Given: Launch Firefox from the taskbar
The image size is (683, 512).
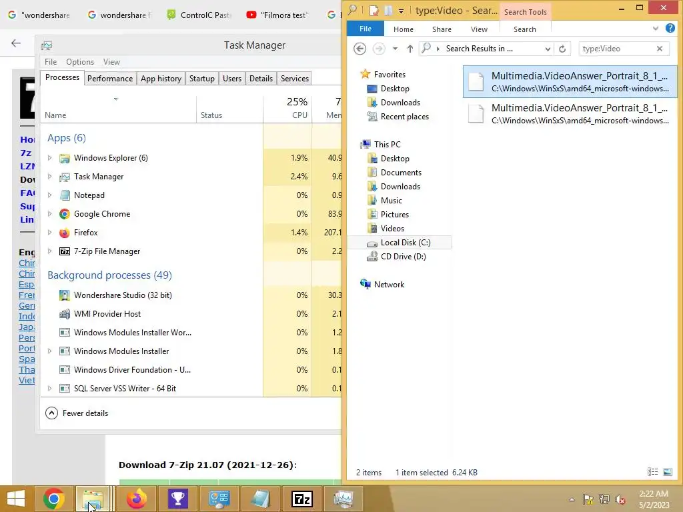Looking at the screenshot, I should pos(137,499).
